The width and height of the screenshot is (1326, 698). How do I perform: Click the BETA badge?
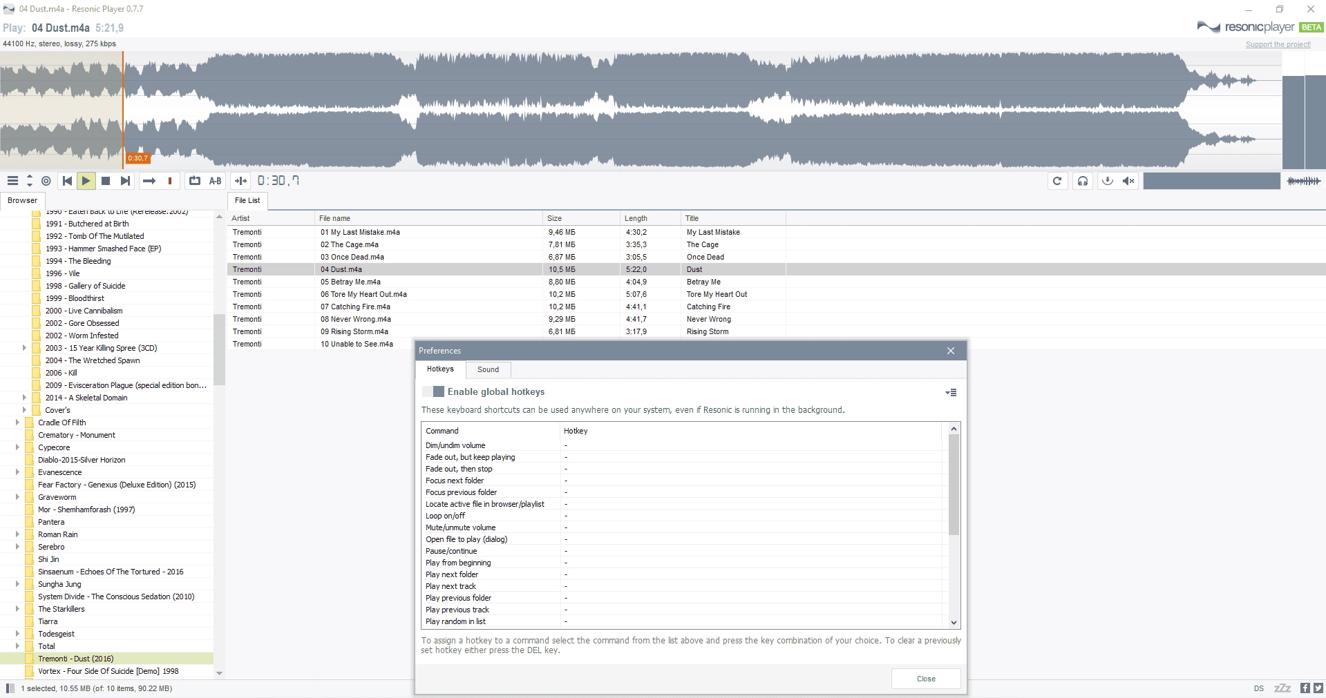(x=1311, y=27)
